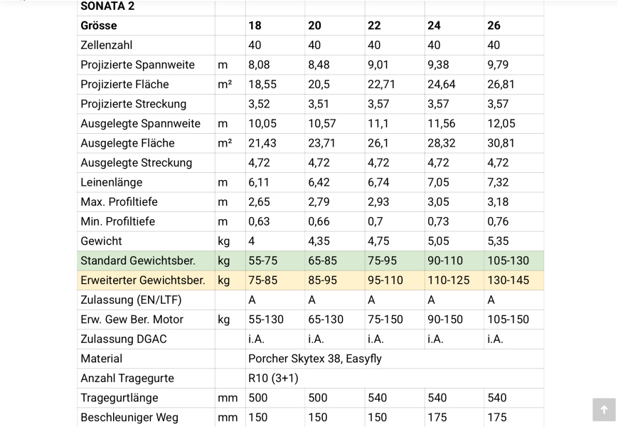Select standard weight range "55-75"
This screenshot has height=427, width=618.
coord(263,260)
